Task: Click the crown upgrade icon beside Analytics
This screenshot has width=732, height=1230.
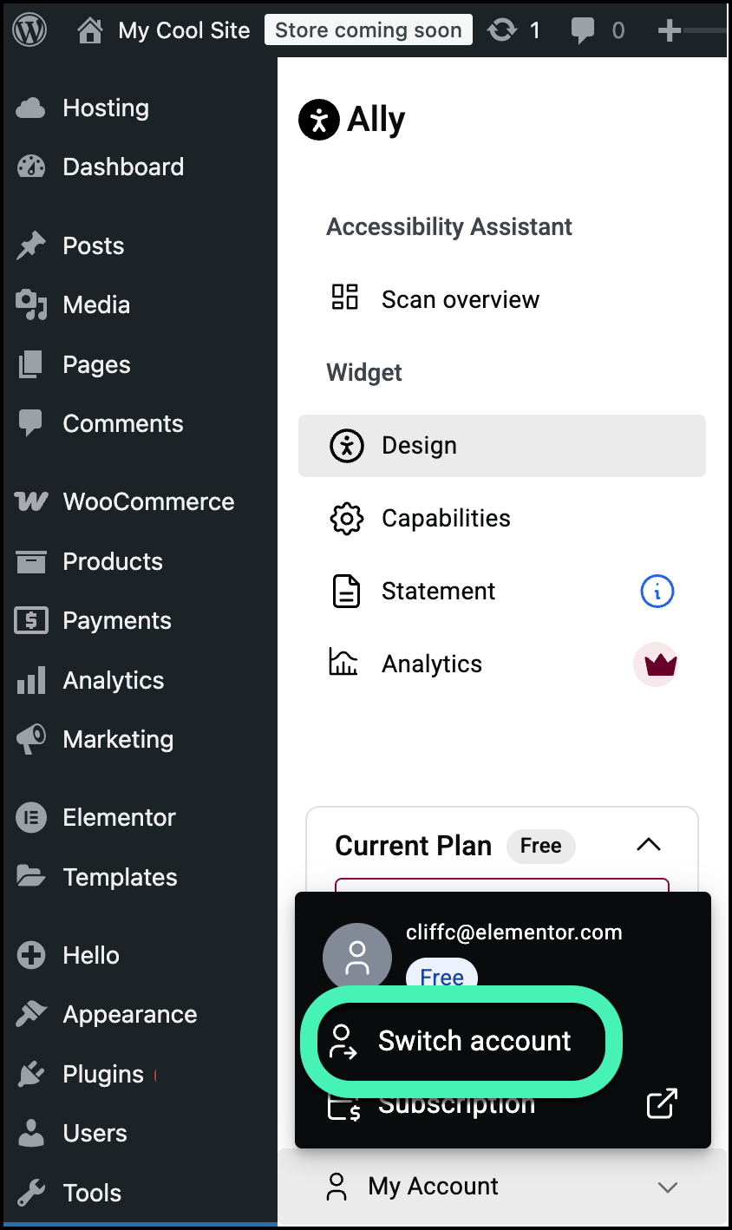Action: (x=655, y=664)
